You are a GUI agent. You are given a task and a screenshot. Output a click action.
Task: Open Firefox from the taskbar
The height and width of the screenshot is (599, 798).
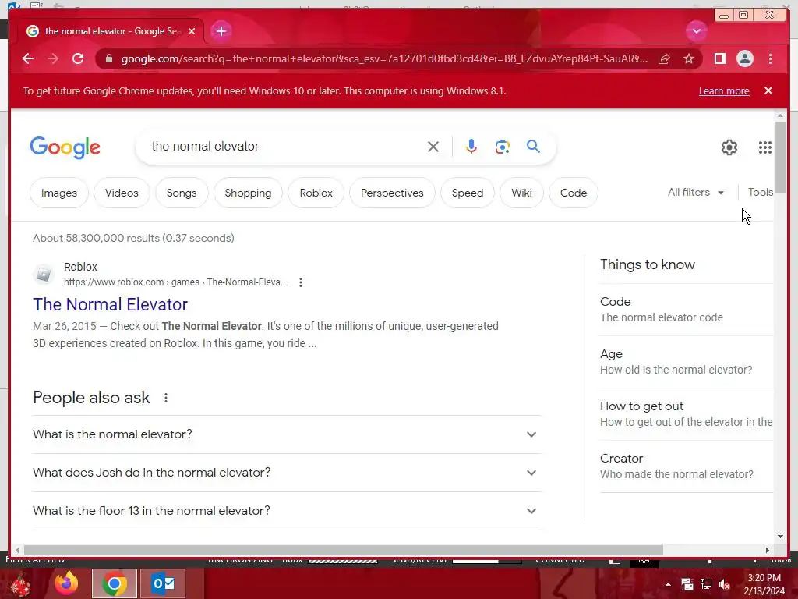[x=66, y=583]
